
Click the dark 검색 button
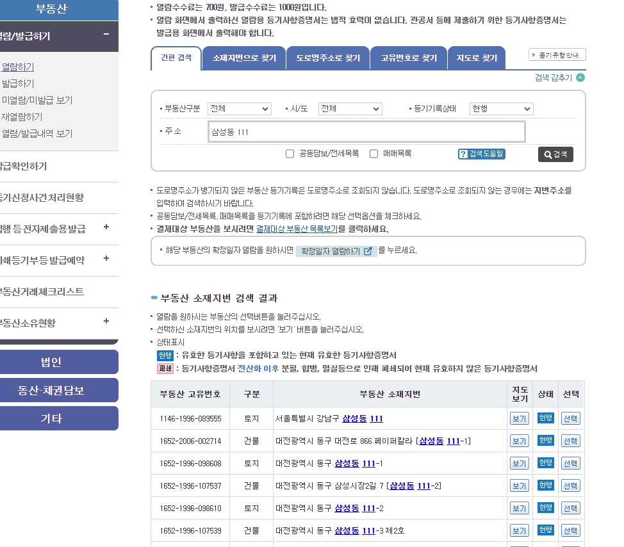pyautogui.click(x=555, y=154)
